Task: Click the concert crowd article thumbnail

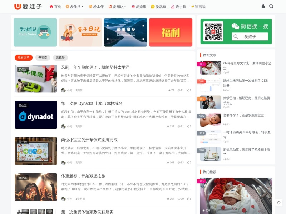Action: pos(36,187)
